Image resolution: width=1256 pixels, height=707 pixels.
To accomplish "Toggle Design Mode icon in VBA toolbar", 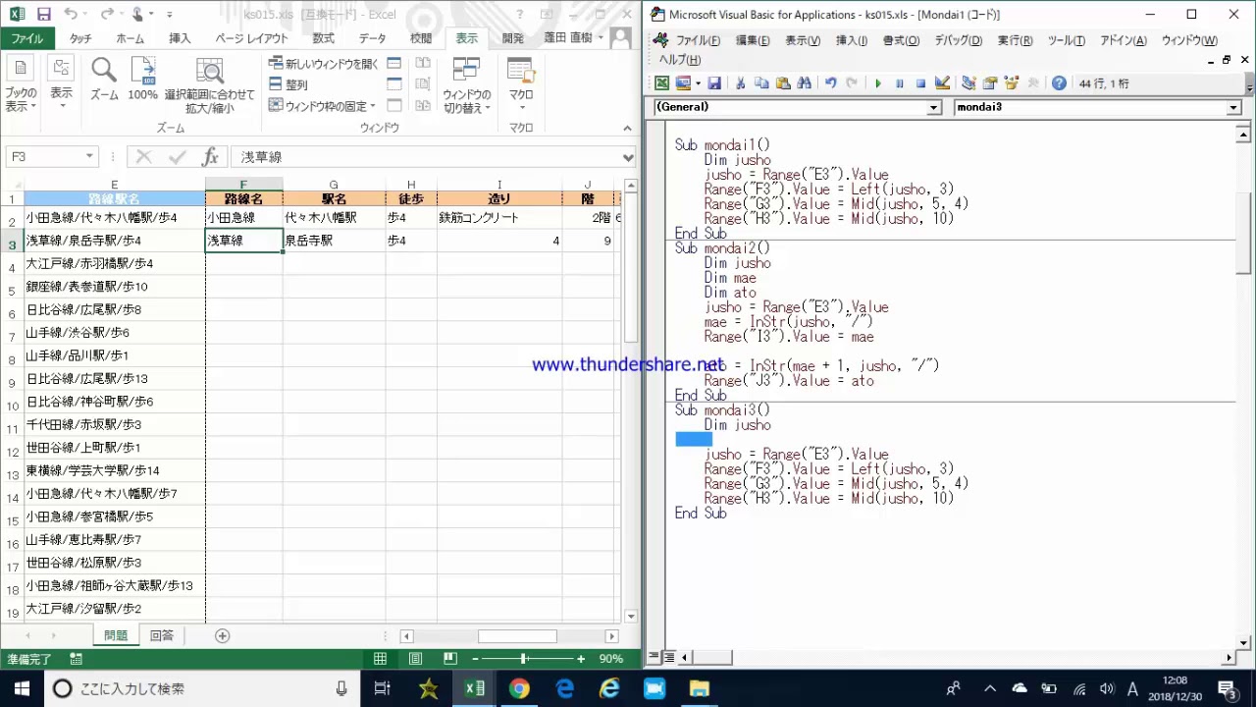I will (x=942, y=83).
